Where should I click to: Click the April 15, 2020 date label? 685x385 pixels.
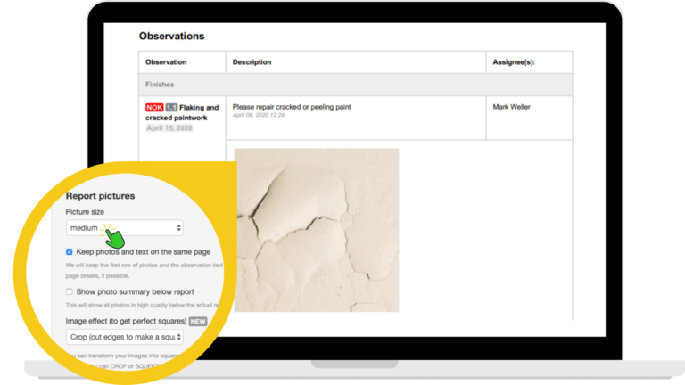click(169, 128)
